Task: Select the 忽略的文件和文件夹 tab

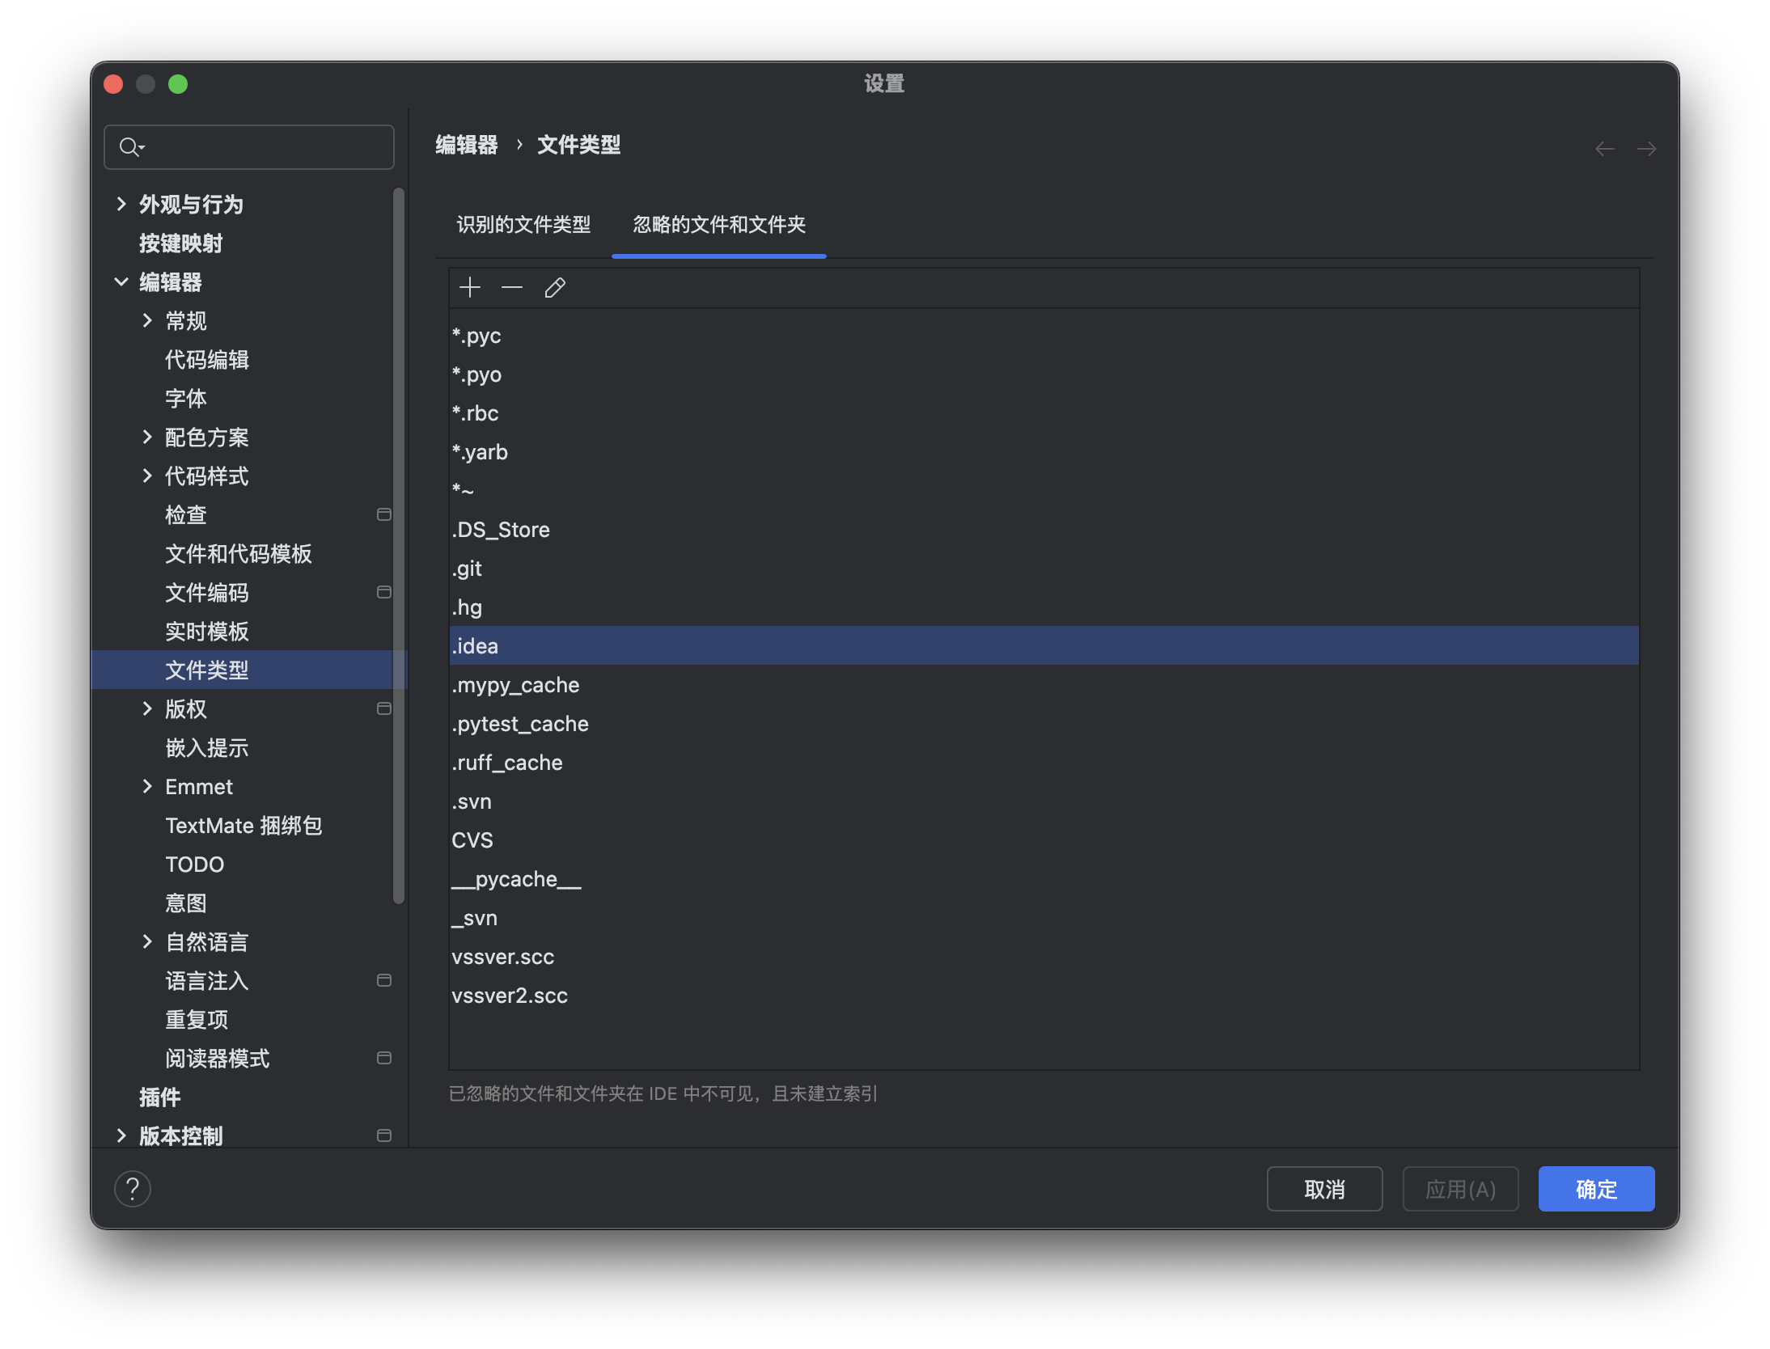Action: [x=718, y=225]
